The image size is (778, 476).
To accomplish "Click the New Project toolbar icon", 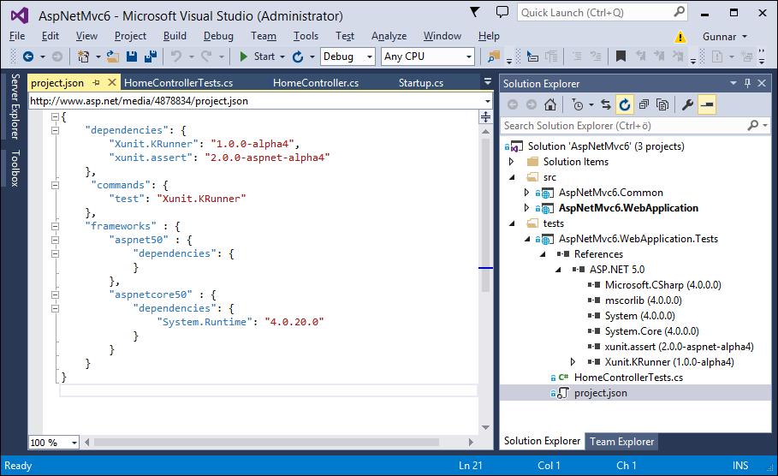I will 83,57.
